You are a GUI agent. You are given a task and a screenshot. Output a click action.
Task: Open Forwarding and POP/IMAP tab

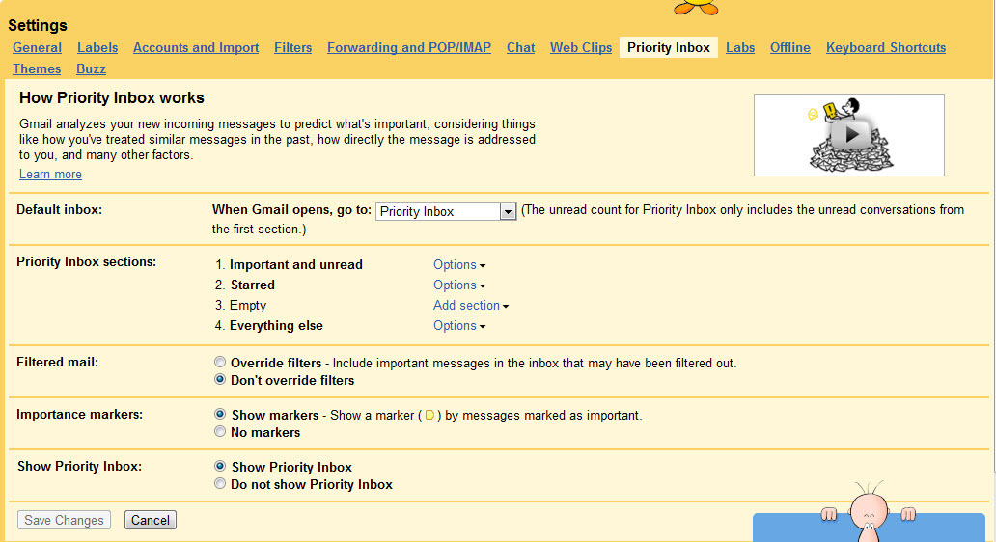[409, 47]
